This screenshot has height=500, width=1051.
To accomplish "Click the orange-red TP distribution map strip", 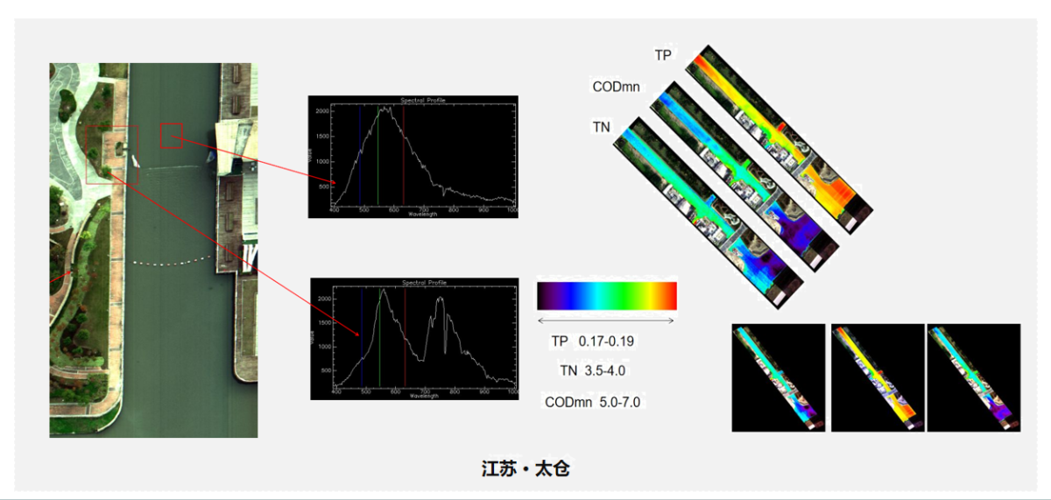I will pos(779,138).
